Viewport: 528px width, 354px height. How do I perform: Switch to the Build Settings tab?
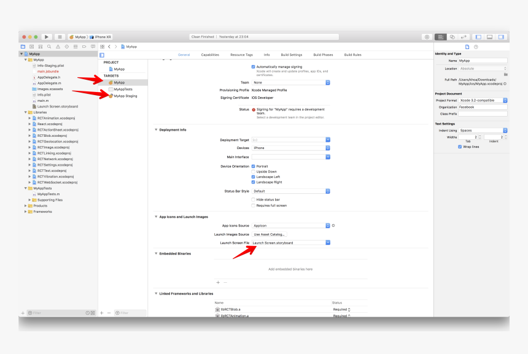[x=292, y=55]
